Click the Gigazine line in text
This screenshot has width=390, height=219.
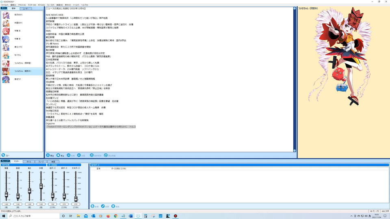[x=50, y=123]
